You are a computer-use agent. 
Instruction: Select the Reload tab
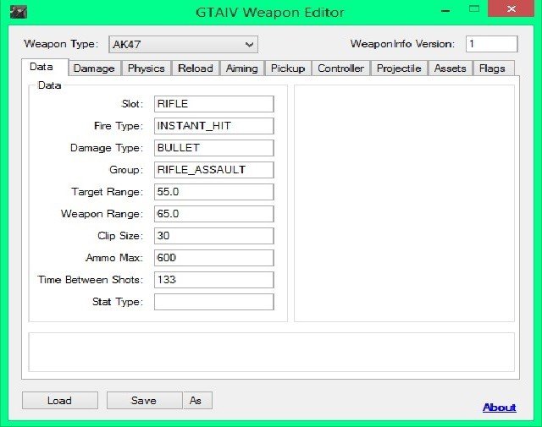(196, 68)
